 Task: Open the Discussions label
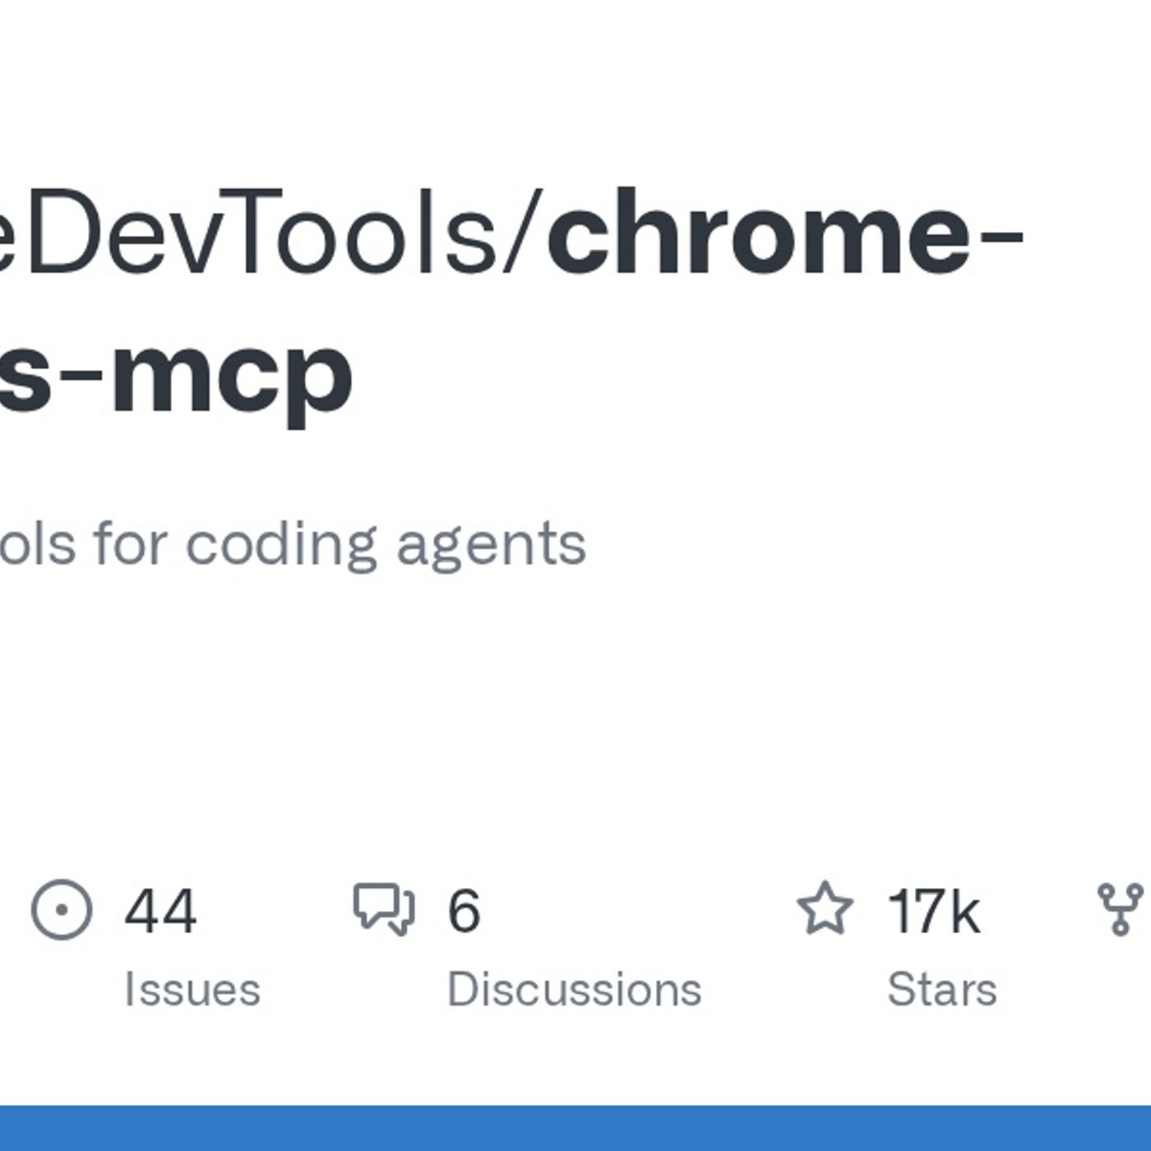tap(574, 989)
